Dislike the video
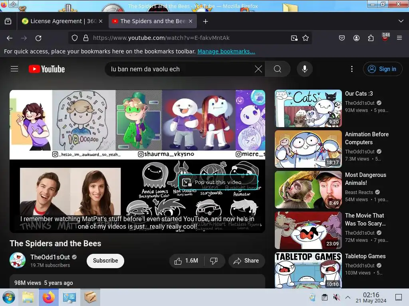The image size is (409, 306). tap(214, 261)
